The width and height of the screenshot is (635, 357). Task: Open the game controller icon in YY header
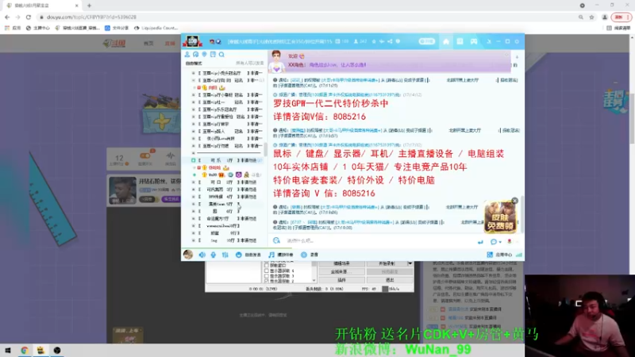[473, 41]
